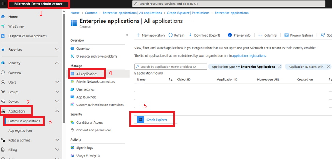Click the Diagnose & solve problems sidebar icon
Image resolution: width=332 pixels, height=159 pixels.
(x=3, y=36)
